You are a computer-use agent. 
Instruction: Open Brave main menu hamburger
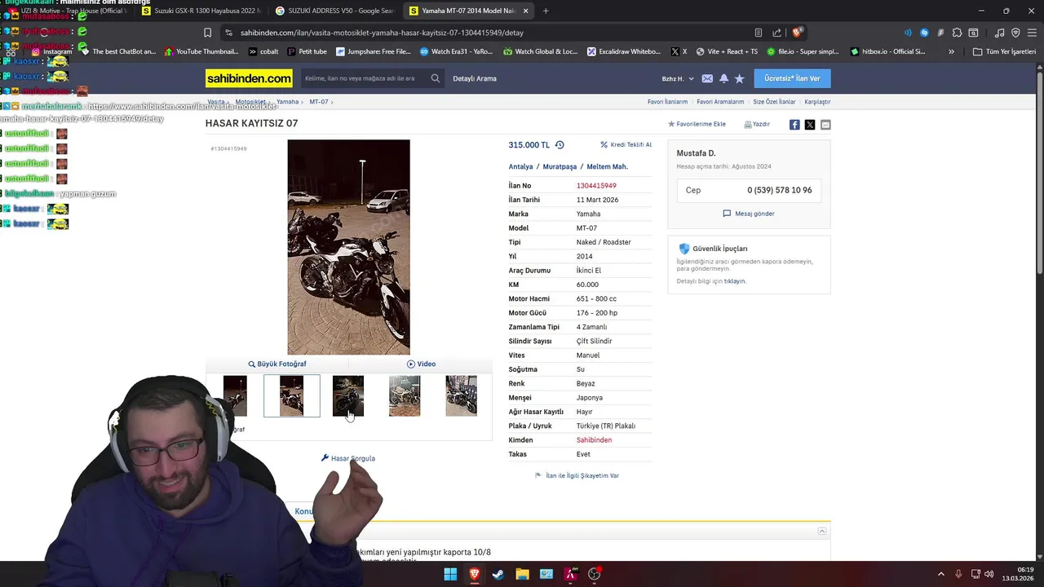point(1031,33)
